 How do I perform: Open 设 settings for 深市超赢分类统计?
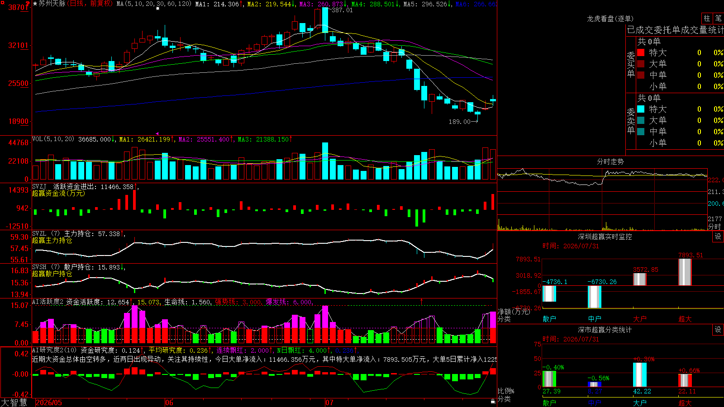[x=718, y=330]
